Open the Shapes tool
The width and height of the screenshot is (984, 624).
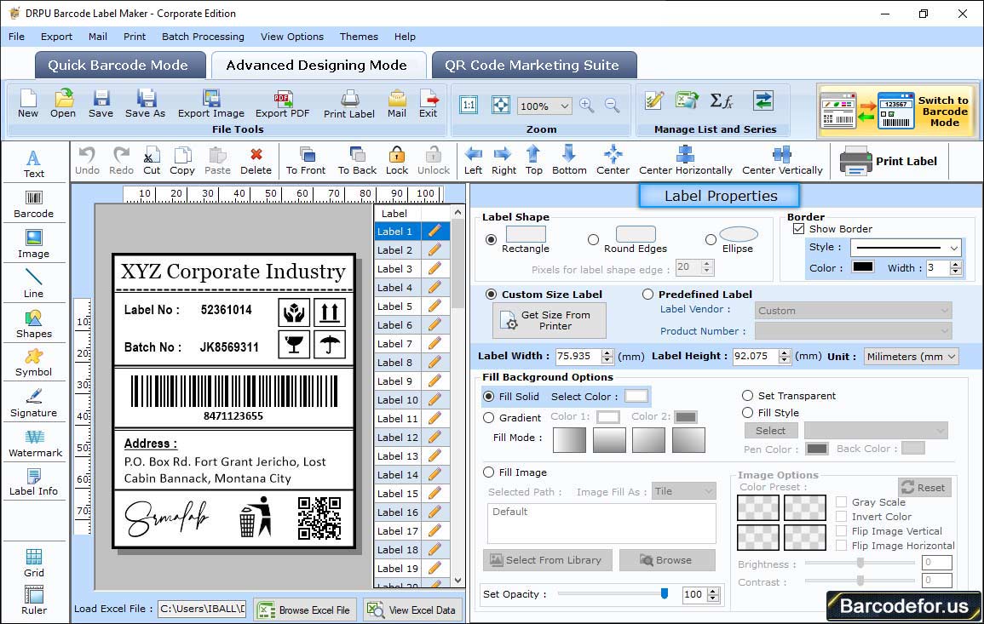click(34, 324)
